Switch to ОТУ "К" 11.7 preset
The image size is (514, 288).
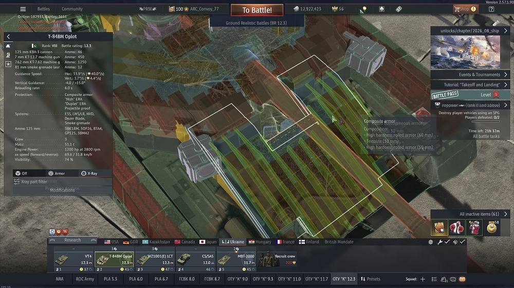pos(316,279)
